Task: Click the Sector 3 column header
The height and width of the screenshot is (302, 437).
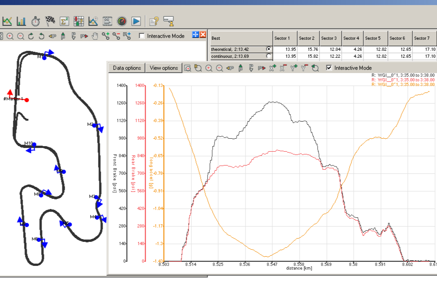Action: tap(329, 38)
